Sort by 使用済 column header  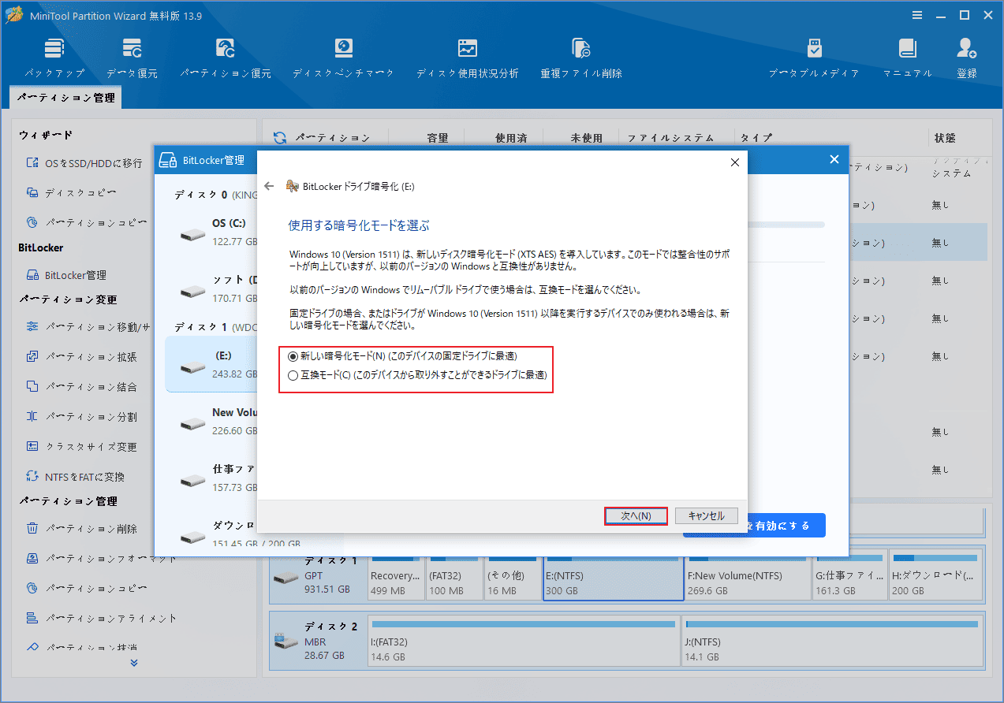pyautogui.click(x=511, y=138)
